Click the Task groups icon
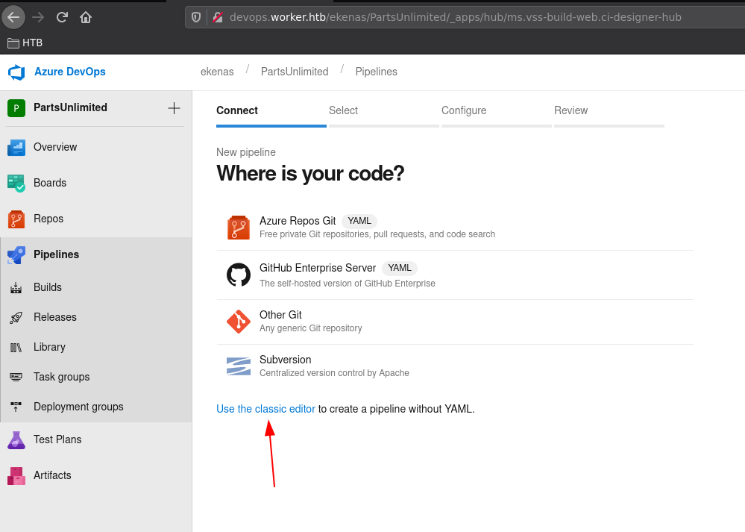The height and width of the screenshot is (532, 745). click(x=16, y=377)
